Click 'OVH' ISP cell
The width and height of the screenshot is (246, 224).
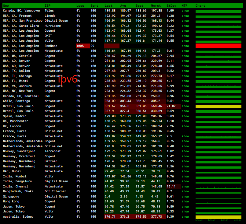point(47,96)
